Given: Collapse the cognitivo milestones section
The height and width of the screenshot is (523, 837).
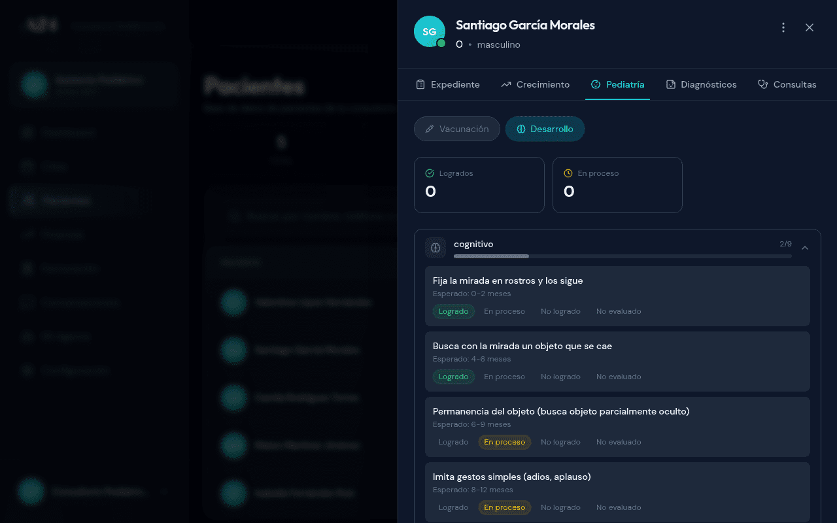Looking at the screenshot, I should pos(805,248).
